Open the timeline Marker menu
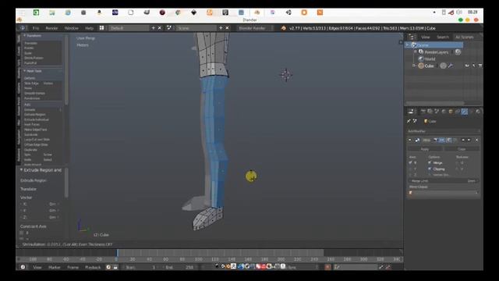499x281 pixels. coord(54,267)
